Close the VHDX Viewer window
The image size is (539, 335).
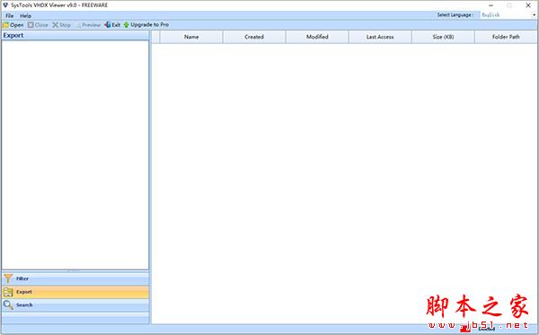tap(528, 5)
